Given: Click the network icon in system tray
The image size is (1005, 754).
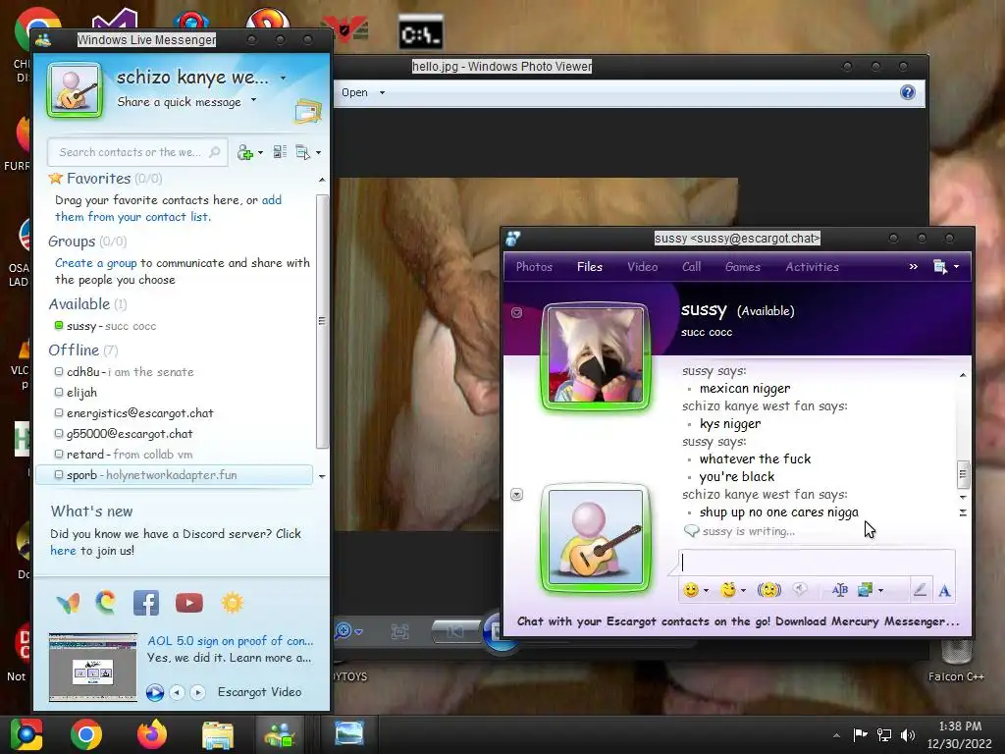Looking at the screenshot, I should (884, 734).
